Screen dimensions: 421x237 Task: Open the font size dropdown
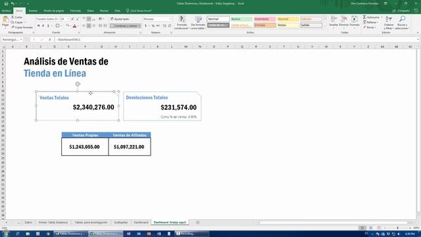point(68,19)
